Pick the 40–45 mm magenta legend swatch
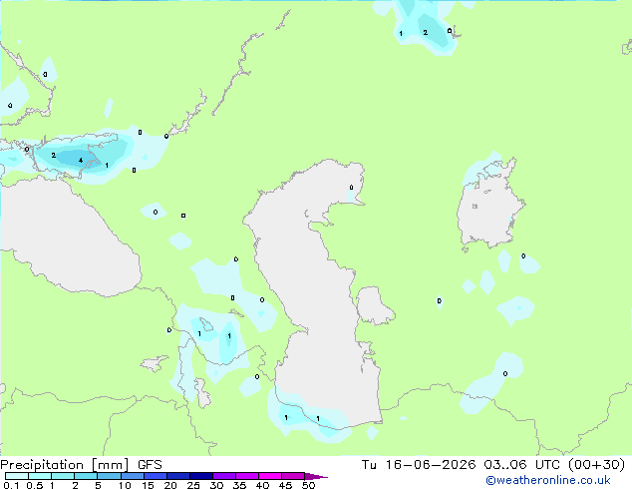Viewport: 632px width, 489px height. pos(270,476)
